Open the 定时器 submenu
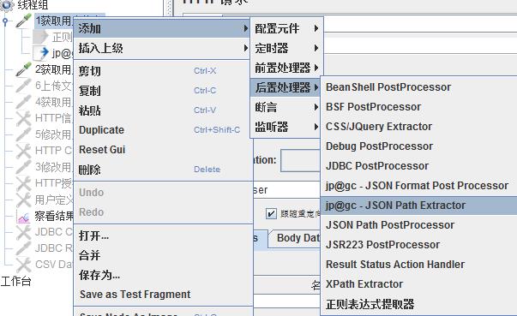This screenshot has height=316, width=517. pyautogui.click(x=286, y=48)
